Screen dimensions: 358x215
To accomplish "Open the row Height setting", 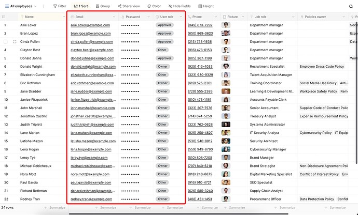I will pyautogui.click(x=205, y=6).
